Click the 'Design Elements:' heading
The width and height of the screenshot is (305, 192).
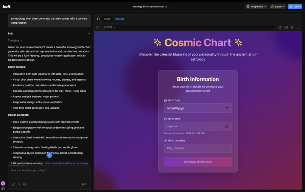(x=18, y=115)
